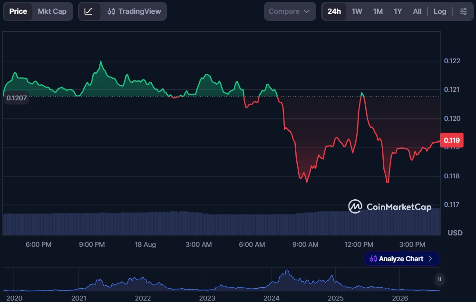476x302 pixels.
Task: Click the CoinMarketCap logo on the chart
Action: [390, 207]
